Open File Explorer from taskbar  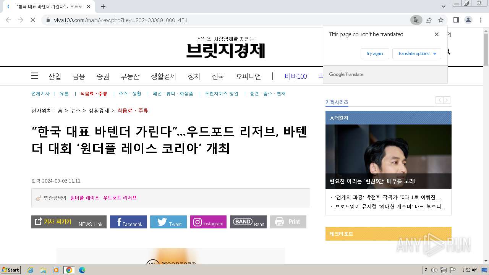coord(43,270)
